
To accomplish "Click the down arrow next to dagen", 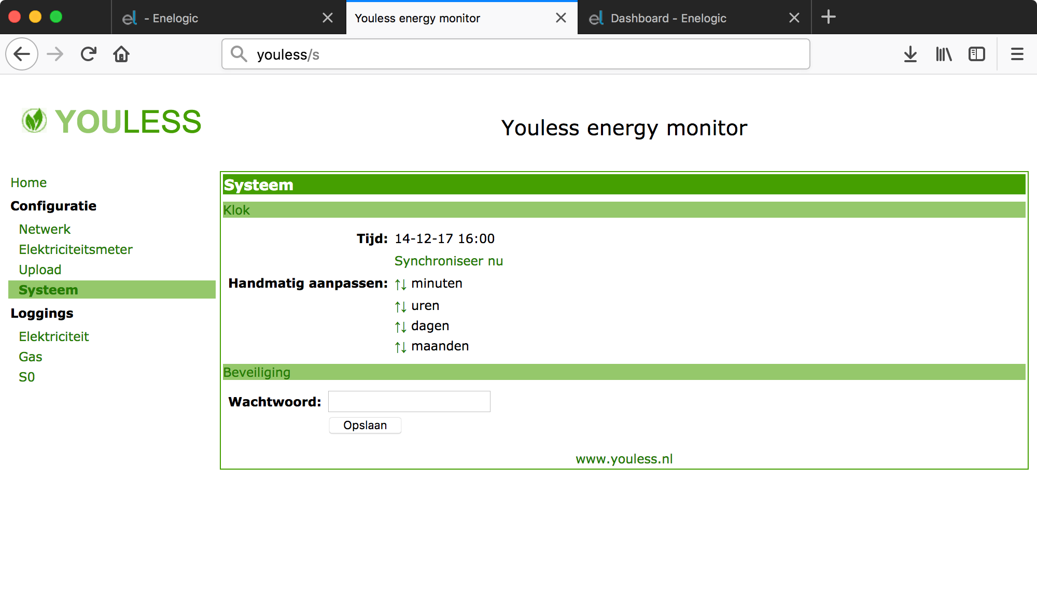I will (404, 327).
